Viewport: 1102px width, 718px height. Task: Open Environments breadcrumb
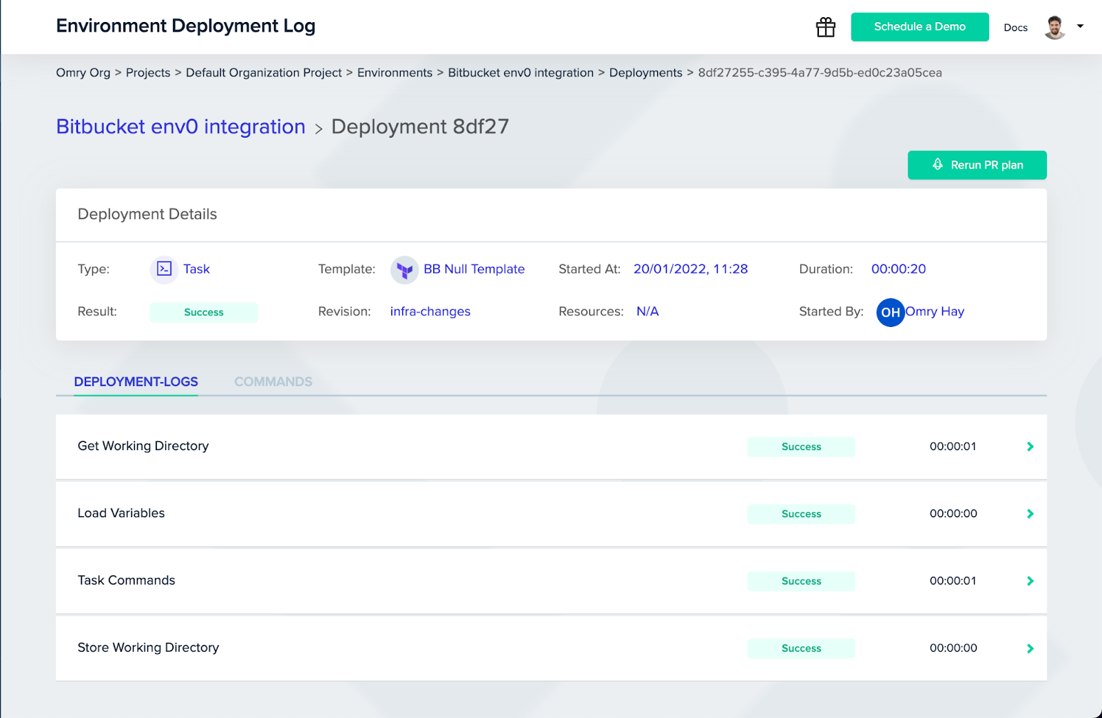click(395, 73)
